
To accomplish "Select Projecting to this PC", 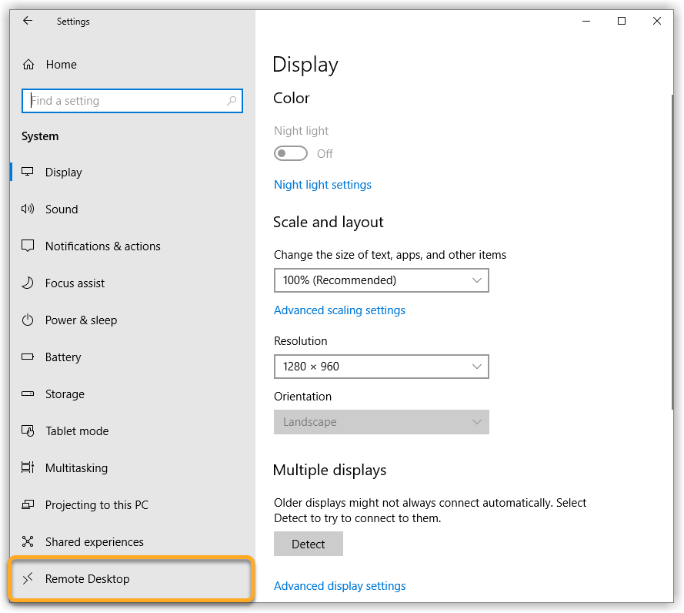I will click(x=96, y=505).
